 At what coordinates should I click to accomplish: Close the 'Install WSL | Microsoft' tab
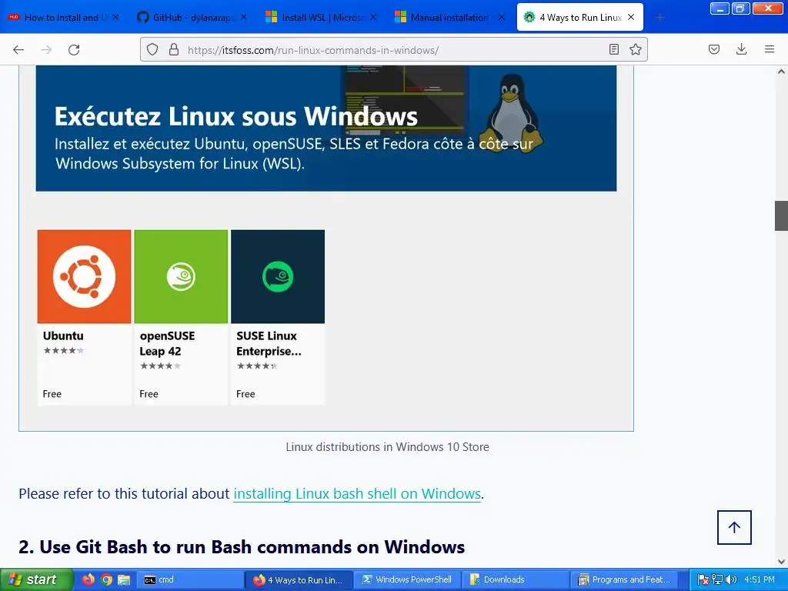tap(373, 17)
